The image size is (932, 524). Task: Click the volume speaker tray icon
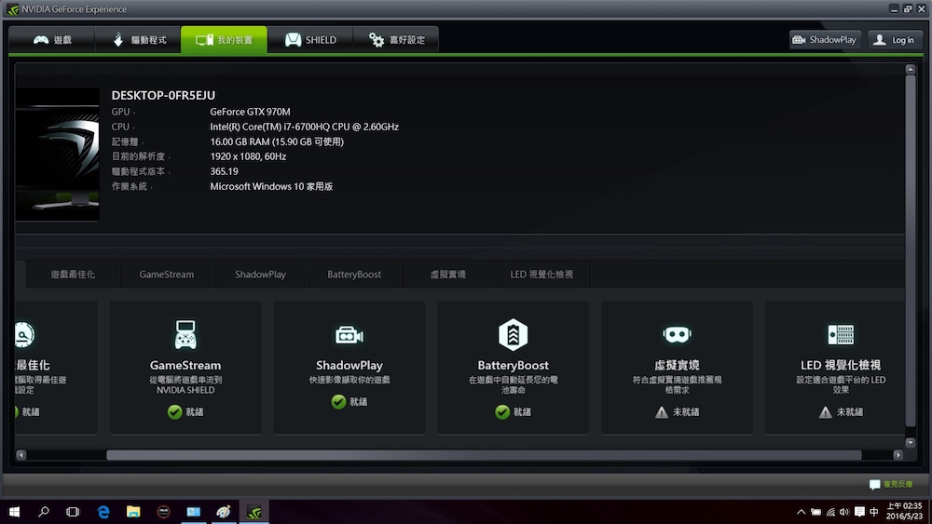(844, 512)
